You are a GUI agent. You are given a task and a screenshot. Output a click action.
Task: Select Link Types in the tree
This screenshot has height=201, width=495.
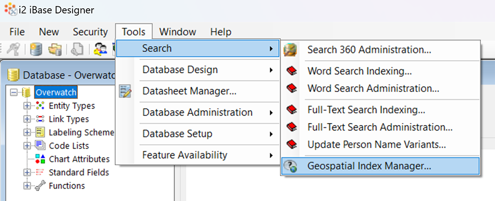69,119
